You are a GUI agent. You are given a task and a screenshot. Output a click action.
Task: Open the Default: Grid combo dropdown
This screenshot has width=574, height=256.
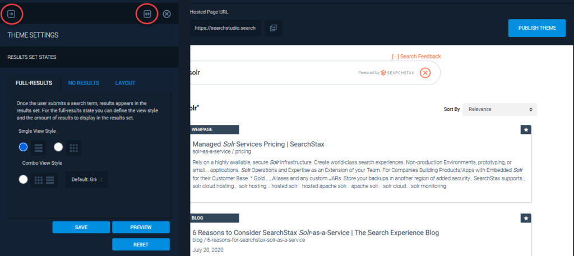(x=87, y=180)
